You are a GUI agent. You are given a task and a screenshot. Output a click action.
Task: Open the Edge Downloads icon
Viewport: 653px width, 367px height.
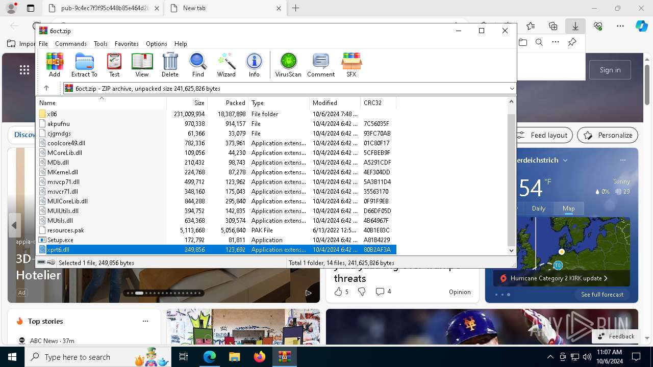tap(575, 26)
